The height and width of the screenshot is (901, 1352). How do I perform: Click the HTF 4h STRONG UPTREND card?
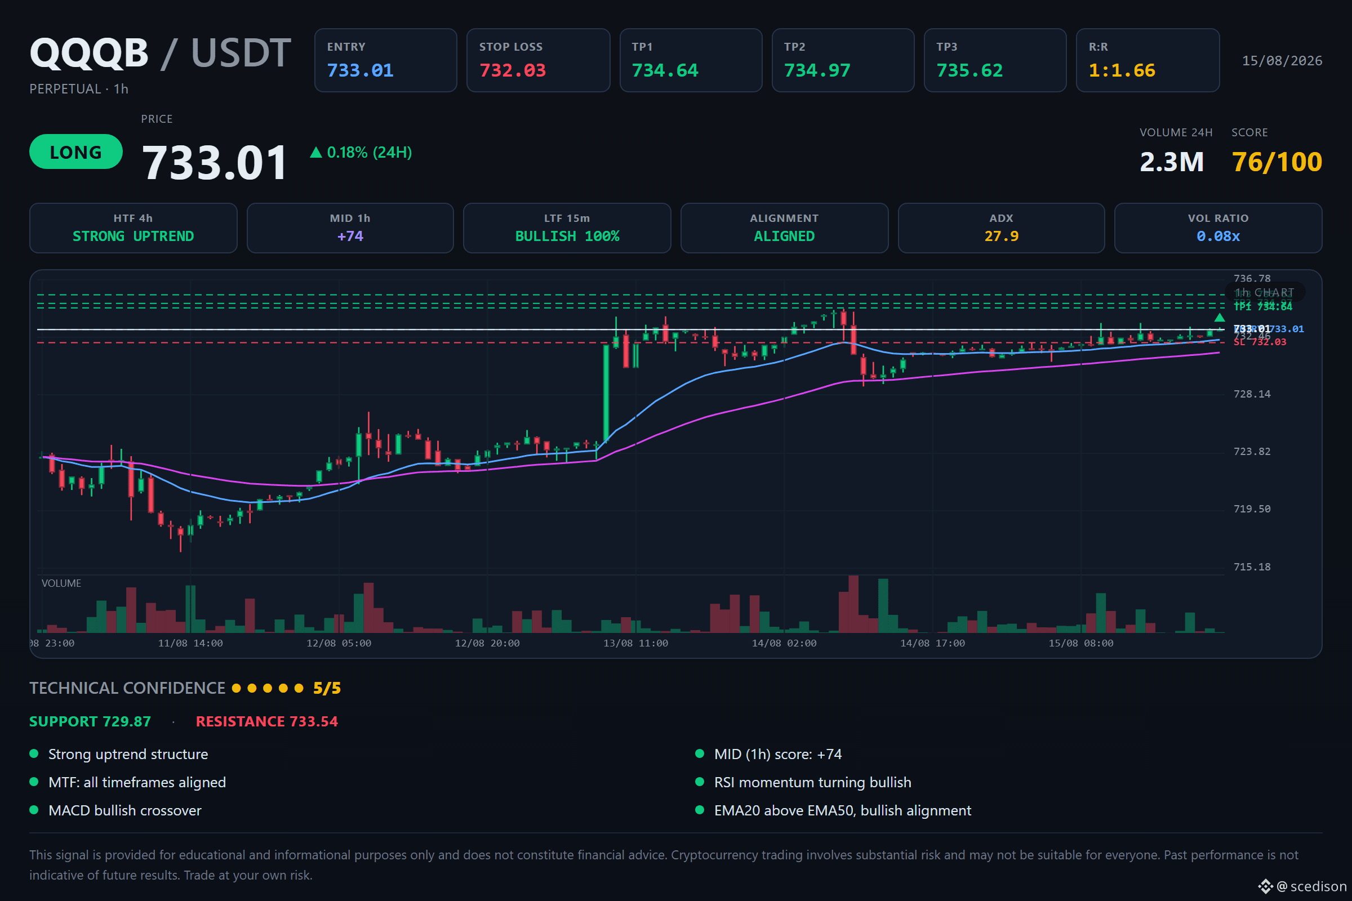click(x=134, y=228)
